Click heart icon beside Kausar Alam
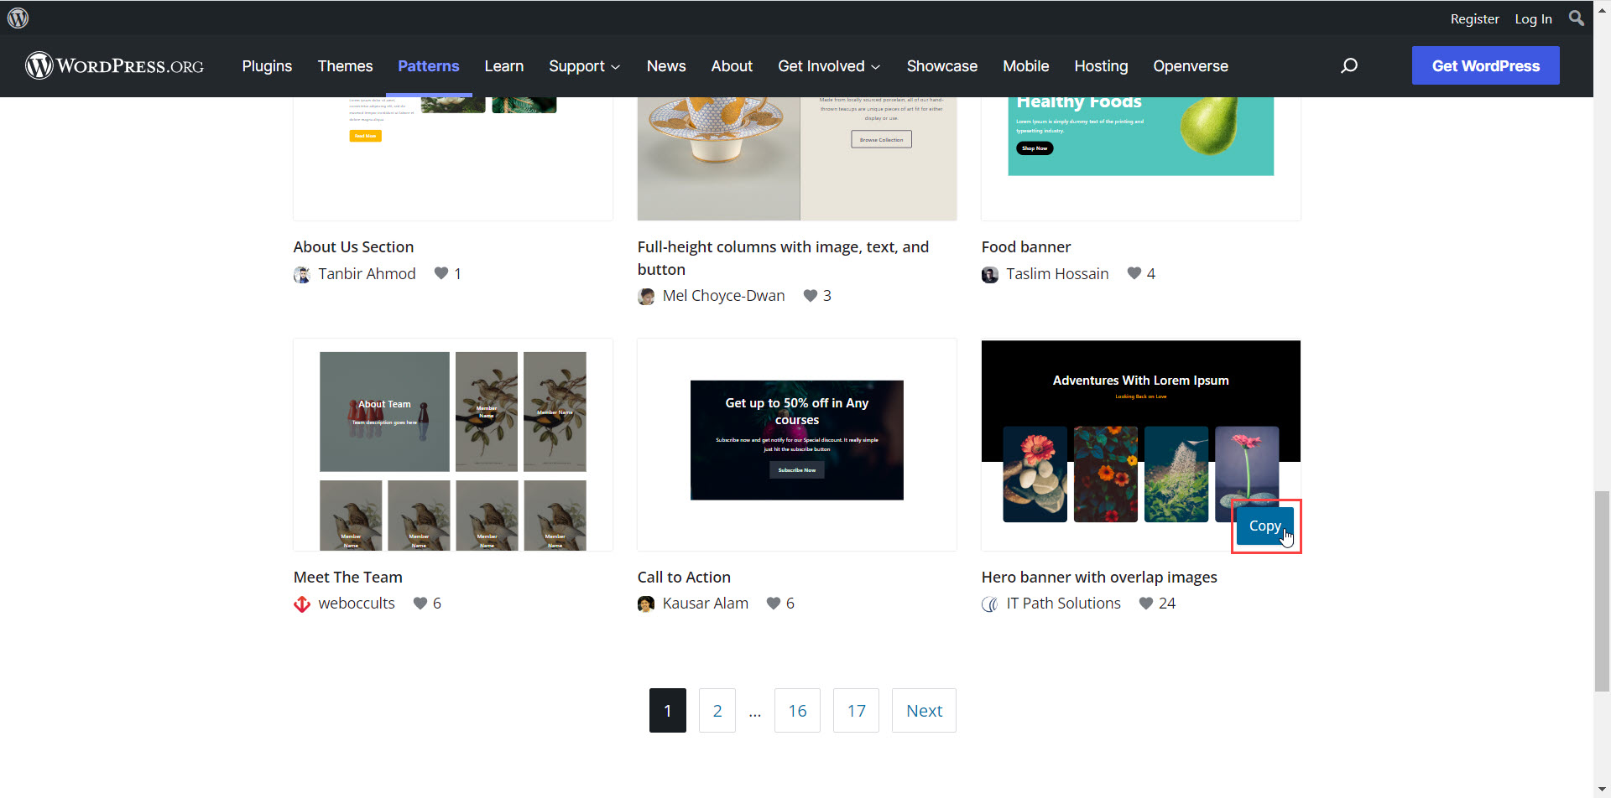This screenshot has height=798, width=1611. click(774, 604)
